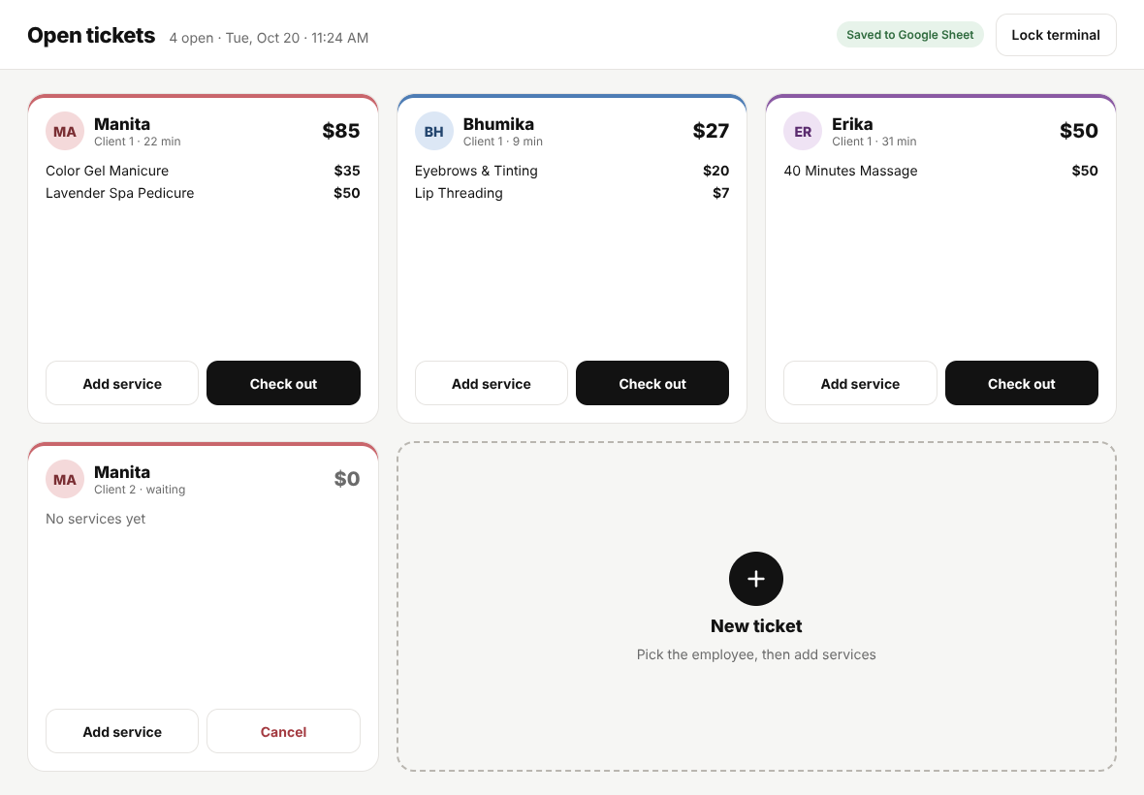Click the Saved to Google Sheet badge
The width and height of the screenshot is (1144, 795).
tap(909, 35)
